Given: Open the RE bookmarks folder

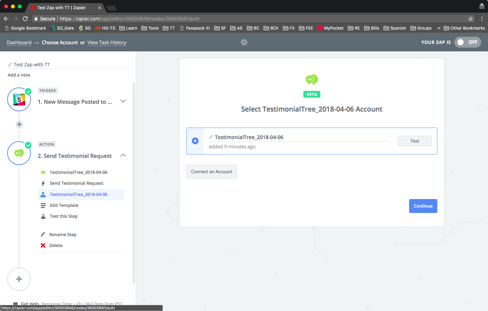Looking at the screenshot, I should (354, 28).
